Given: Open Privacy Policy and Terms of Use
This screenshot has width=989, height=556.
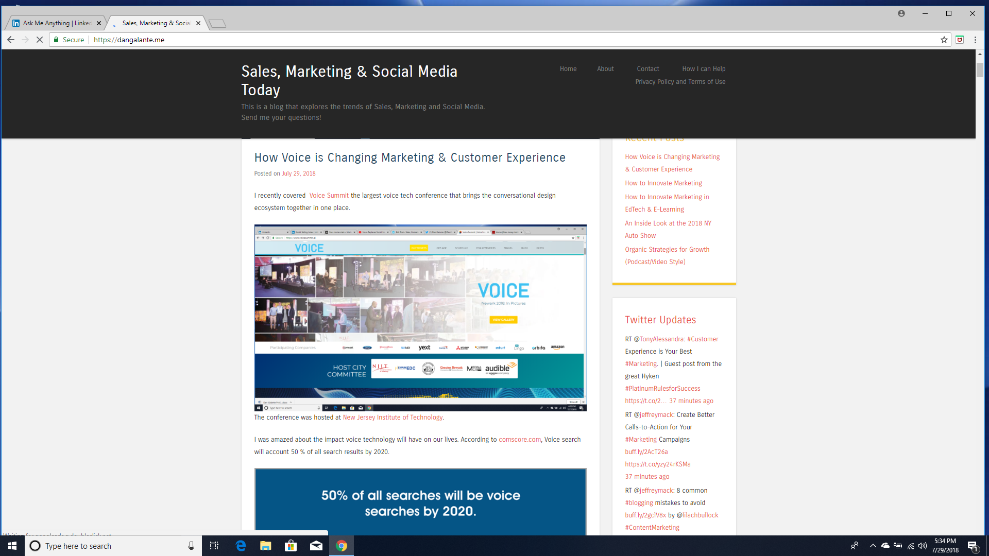Looking at the screenshot, I should [x=680, y=82].
